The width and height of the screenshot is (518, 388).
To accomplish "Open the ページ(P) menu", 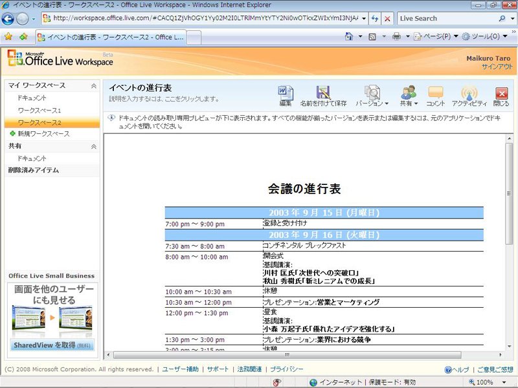I will click(x=436, y=36).
